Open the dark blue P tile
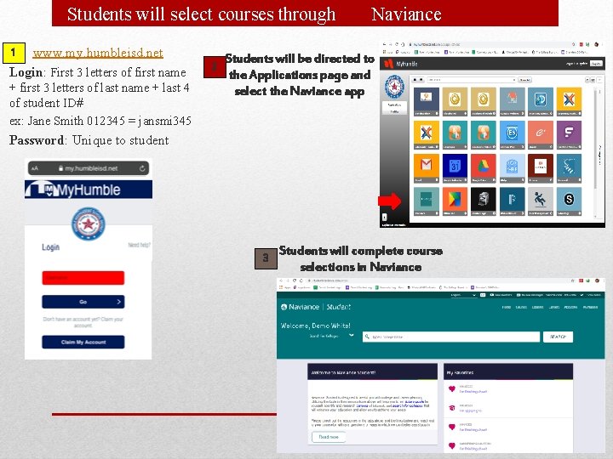Image resolution: width=613 pixels, height=459 pixels. pyautogui.click(x=512, y=201)
